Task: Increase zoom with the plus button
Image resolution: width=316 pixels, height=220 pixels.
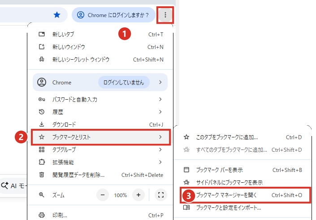Action: coord(139,195)
